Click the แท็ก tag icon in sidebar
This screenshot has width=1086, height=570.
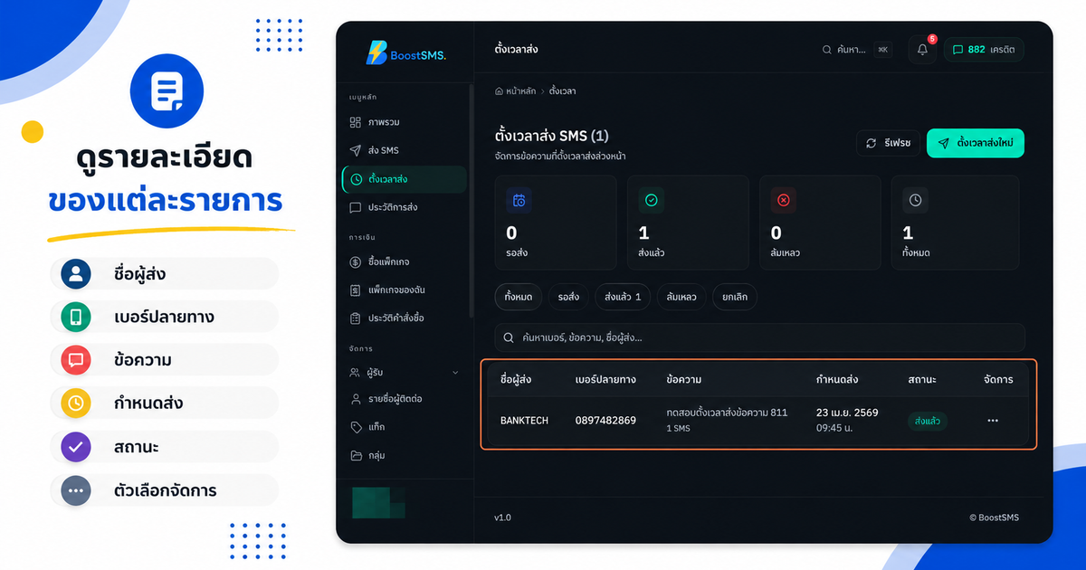coord(355,427)
